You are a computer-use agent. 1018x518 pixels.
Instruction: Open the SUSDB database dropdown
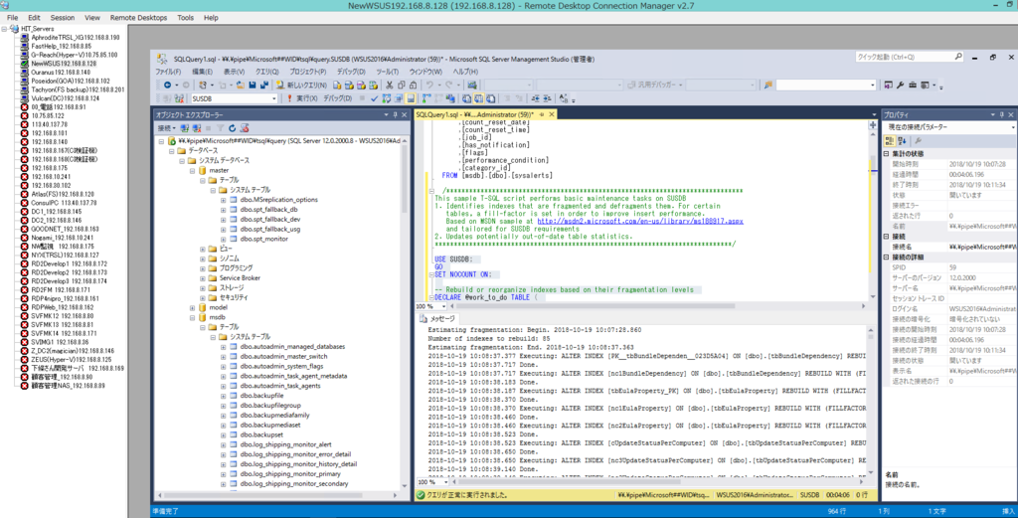(x=274, y=98)
